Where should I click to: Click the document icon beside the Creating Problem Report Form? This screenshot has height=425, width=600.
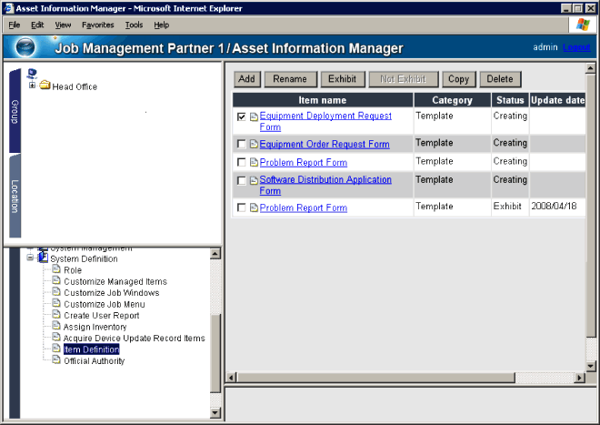(254, 163)
